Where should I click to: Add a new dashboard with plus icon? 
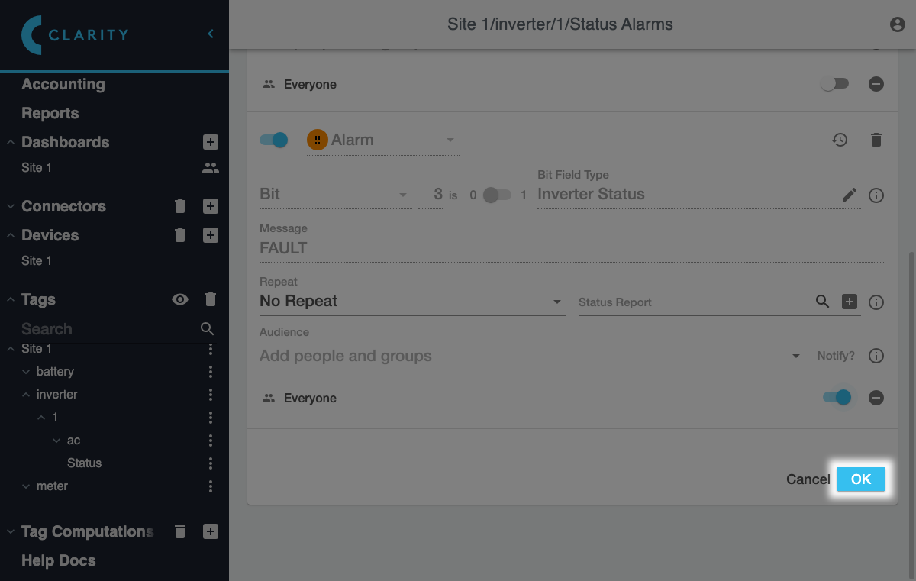pos(211,142)
